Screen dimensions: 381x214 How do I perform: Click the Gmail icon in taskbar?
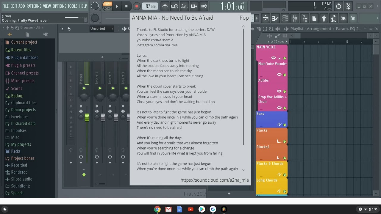coord(168,209)
